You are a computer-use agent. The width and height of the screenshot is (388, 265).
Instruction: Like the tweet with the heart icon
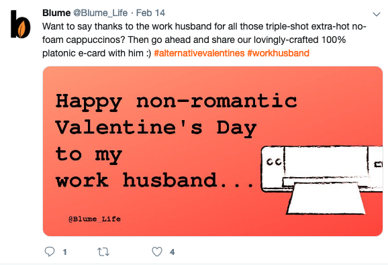point(157,252)
